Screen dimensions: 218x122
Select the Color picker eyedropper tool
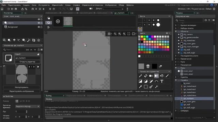click(140, 87)
